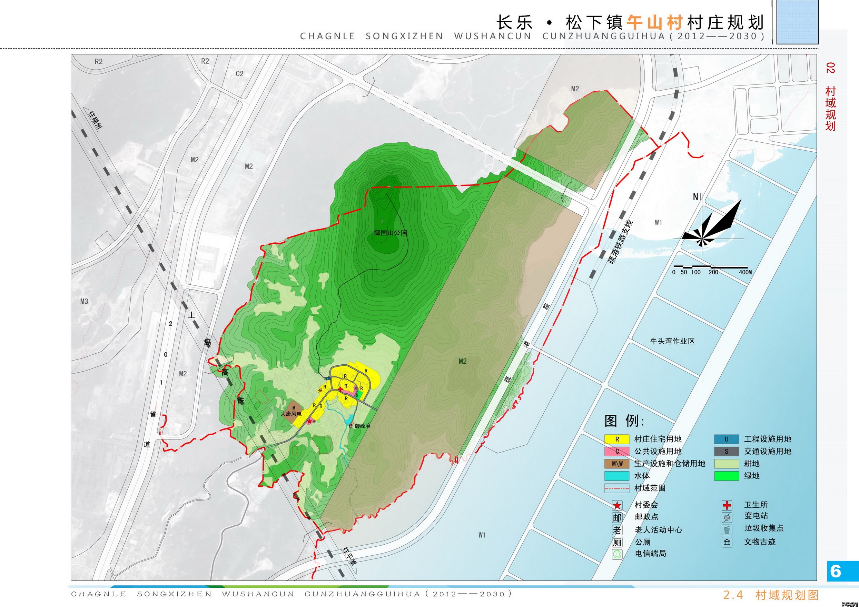Viewport: 859px width, 607px height.
Task: Click the 变电站 legend label
Action: (x=756, y=516)
